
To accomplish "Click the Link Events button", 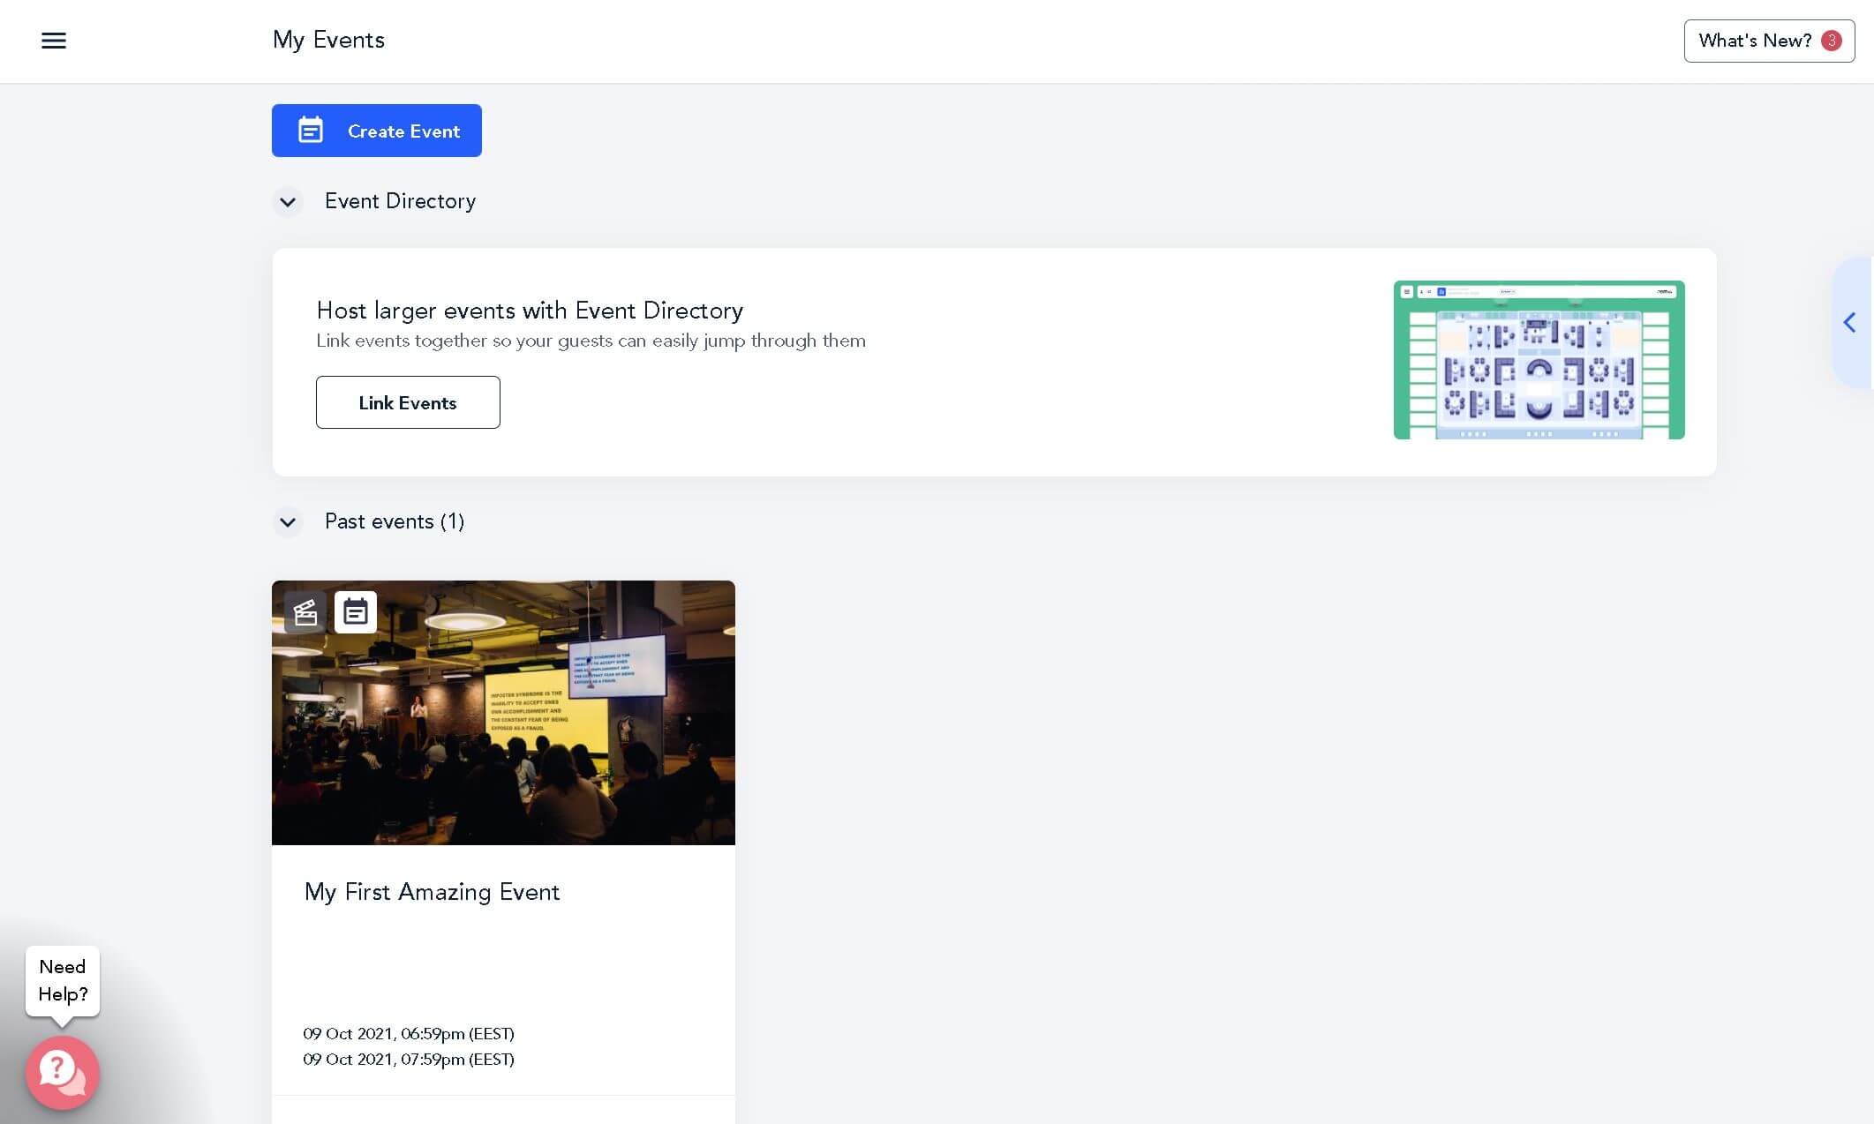I will click(408, 402).
